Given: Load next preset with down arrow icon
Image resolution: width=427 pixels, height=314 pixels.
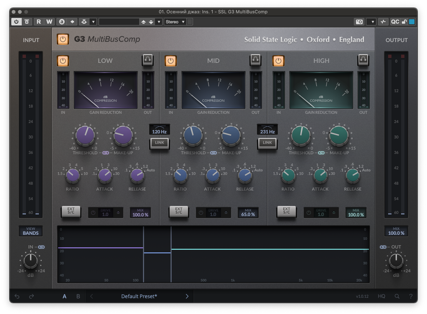Looking at the screenshot, I should coord(151,22).
